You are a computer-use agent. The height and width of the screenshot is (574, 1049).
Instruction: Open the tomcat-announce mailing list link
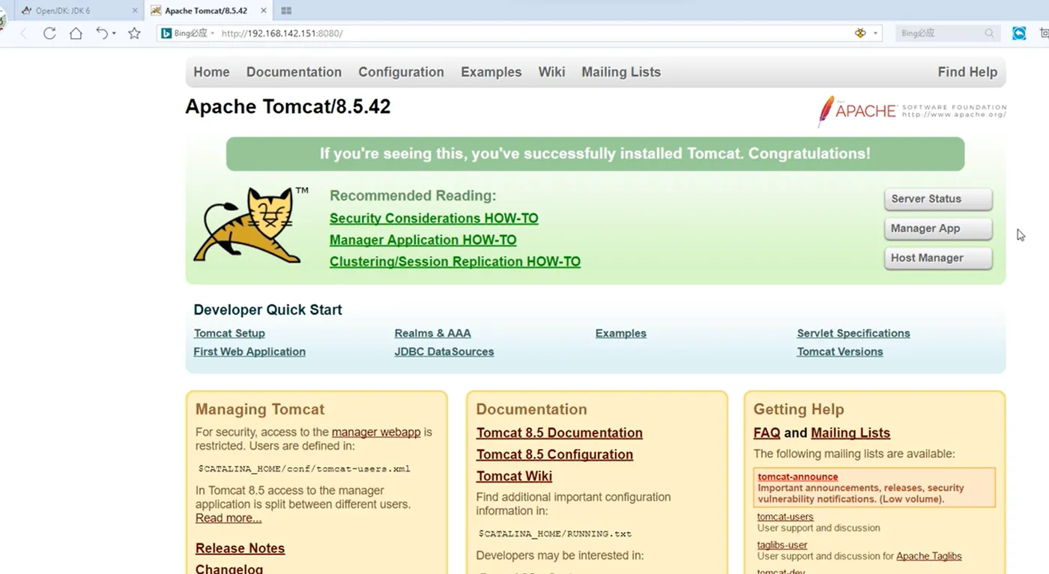(x=798, y=477)
